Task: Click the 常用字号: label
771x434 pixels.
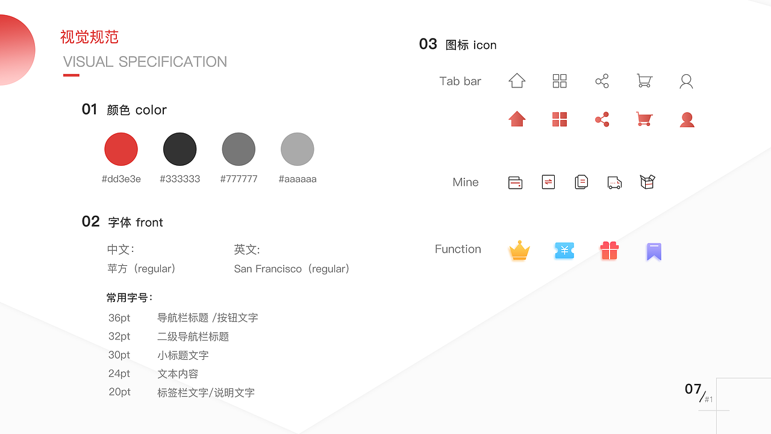Action: 130,297
